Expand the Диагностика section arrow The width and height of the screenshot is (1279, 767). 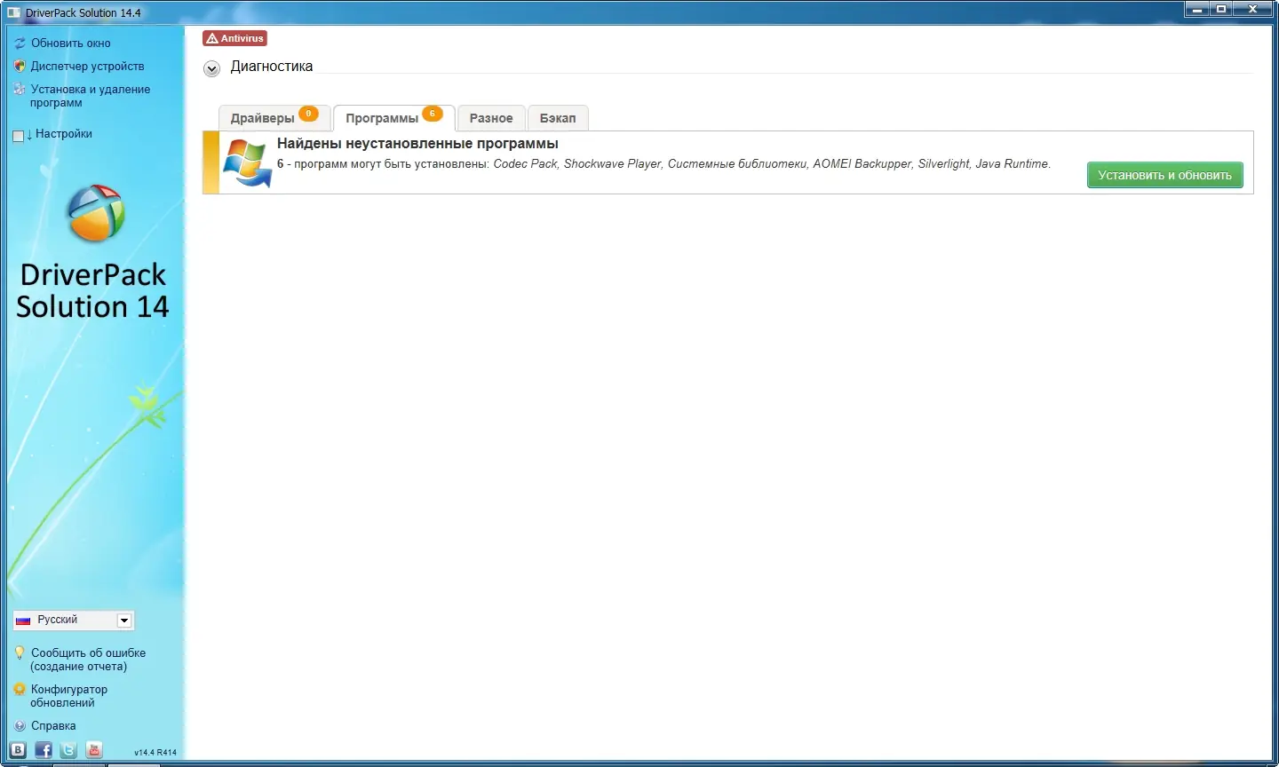(x=211, y=68)
